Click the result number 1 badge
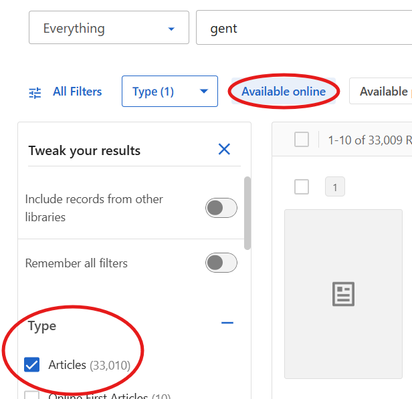 click(x=334, y=187)
